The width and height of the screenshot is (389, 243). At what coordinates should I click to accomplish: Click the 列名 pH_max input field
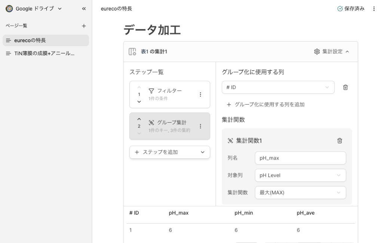(300, 158)
